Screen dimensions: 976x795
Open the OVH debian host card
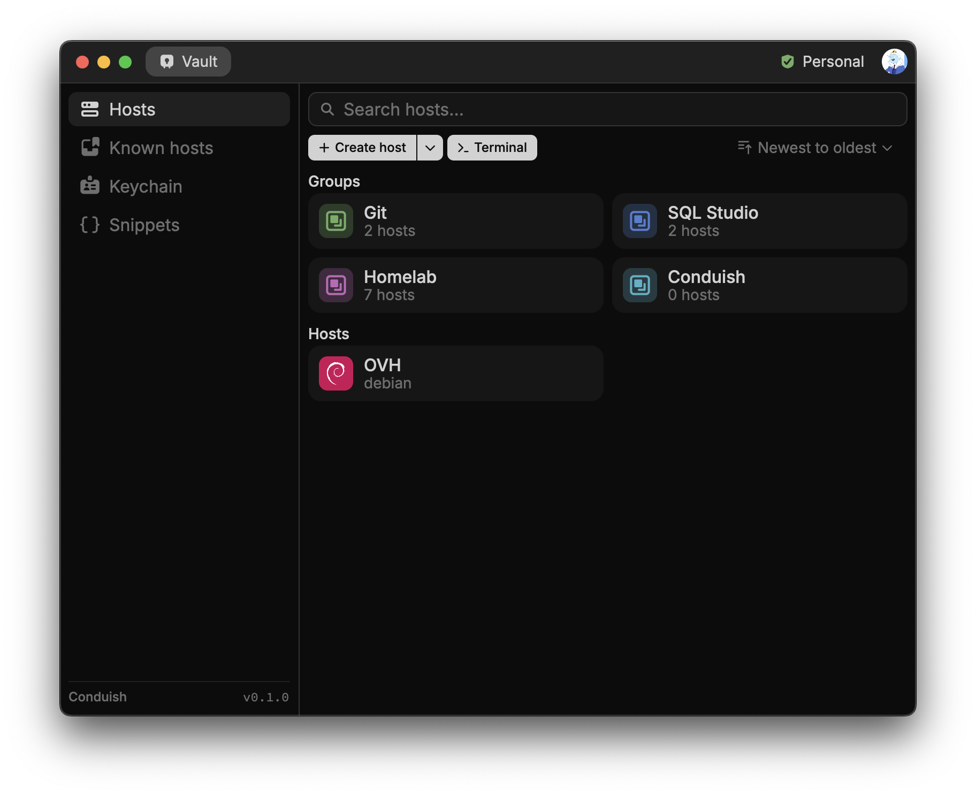pyautogui.click(x=456, y=373)
